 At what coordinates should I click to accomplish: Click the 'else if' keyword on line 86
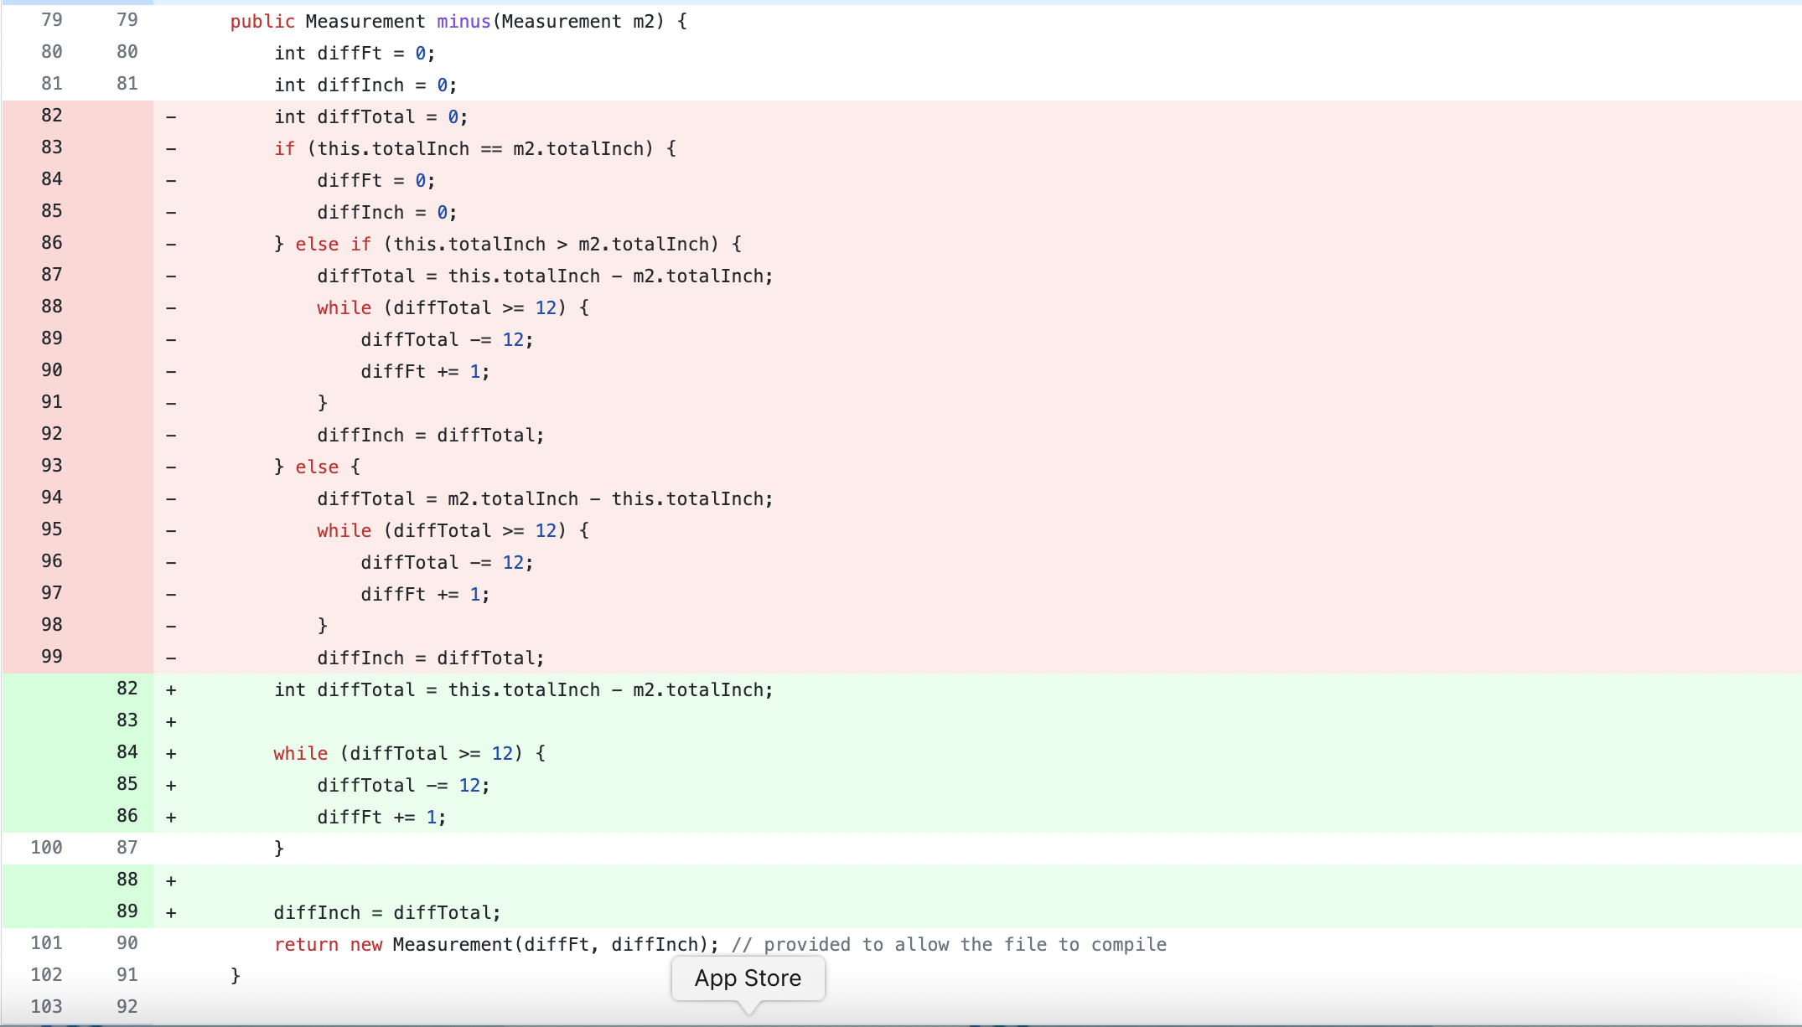pyautogui.click(x=333, y=245)
